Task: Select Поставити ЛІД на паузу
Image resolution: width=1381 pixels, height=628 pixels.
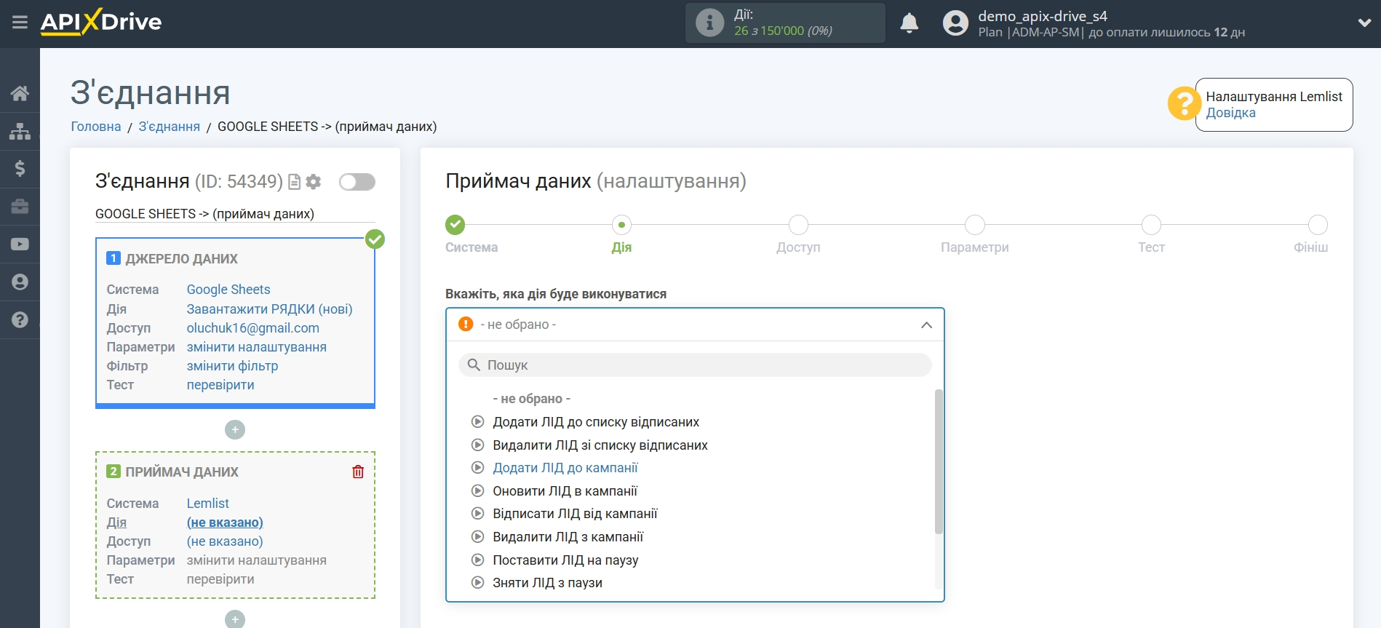Action: (565, 560)
